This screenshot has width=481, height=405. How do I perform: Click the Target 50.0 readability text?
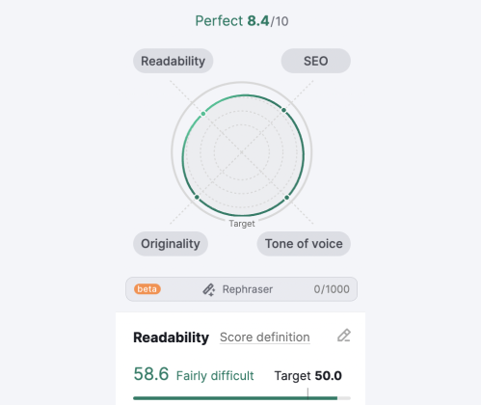[x=307, y=375]
